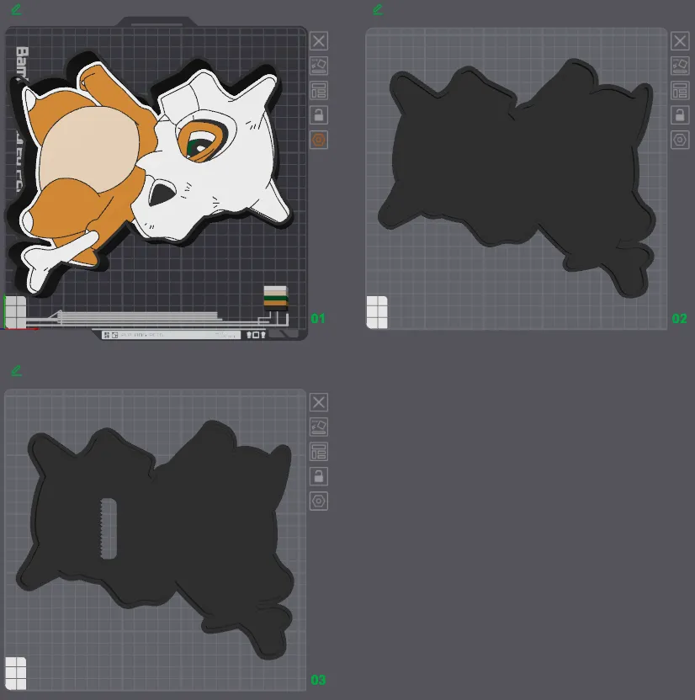Remove plate 01 using its X icon
Screen dimensions: 695x700
[319, 41]
